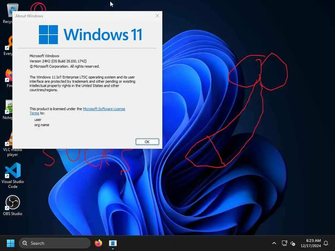This screenshot has width=335, height=251.
Task: Open clock and date 12/17/2024
Action: point(311,243)
